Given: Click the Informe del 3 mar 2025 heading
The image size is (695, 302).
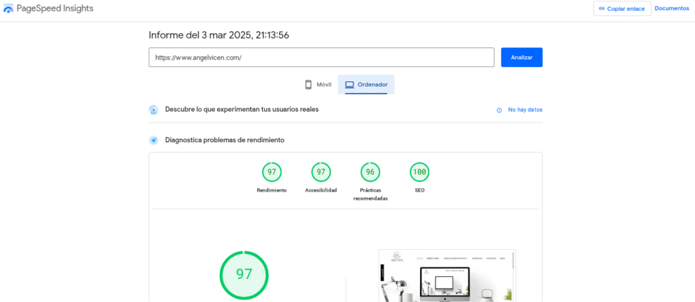Looking at the screenshot, I should pos(219,35).
